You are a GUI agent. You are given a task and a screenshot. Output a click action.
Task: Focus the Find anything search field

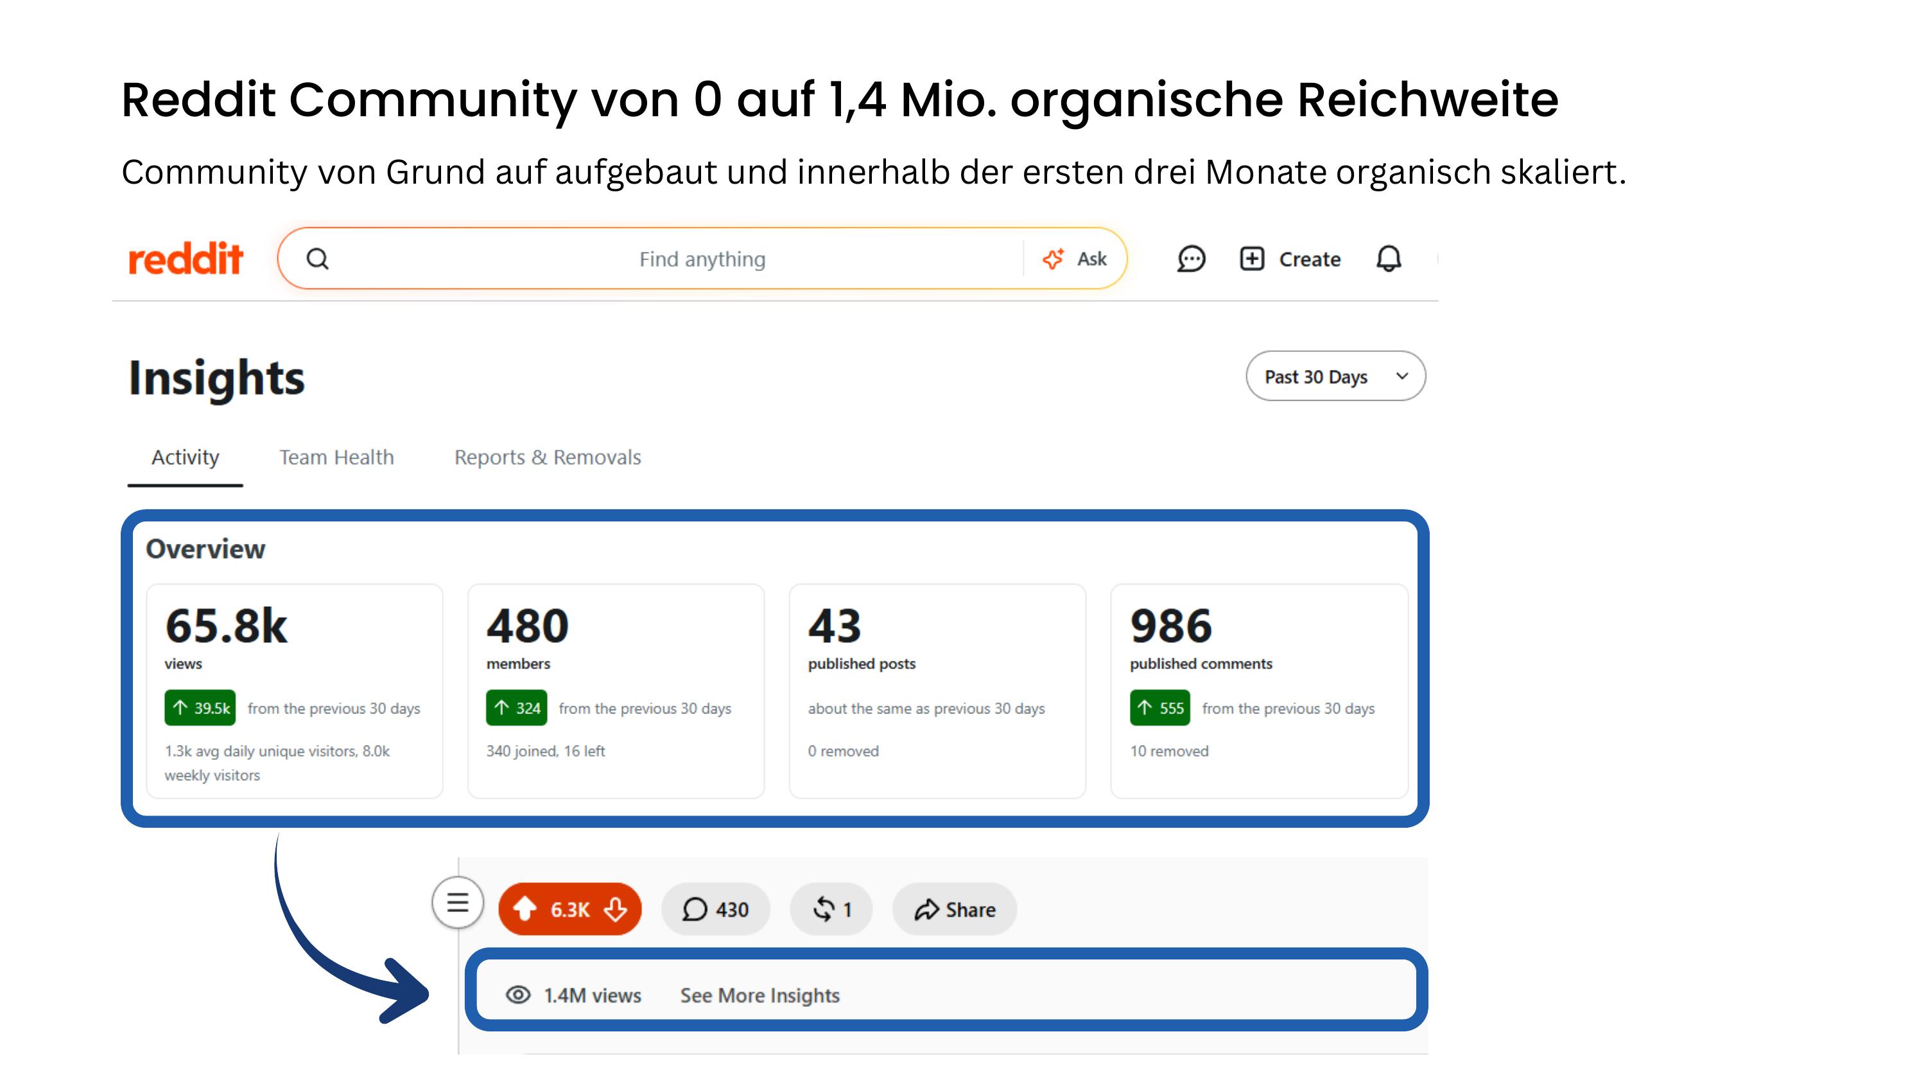tap(701, 259)
